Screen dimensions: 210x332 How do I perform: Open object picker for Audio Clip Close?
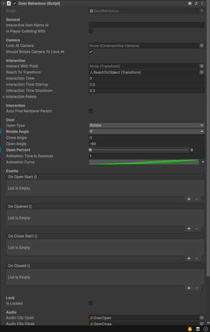click(x=202, y=324)
